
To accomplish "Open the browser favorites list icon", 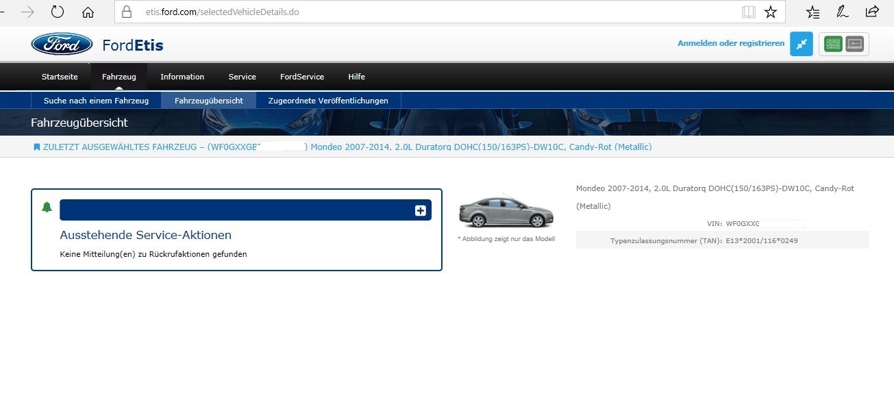I will [812, 12].
